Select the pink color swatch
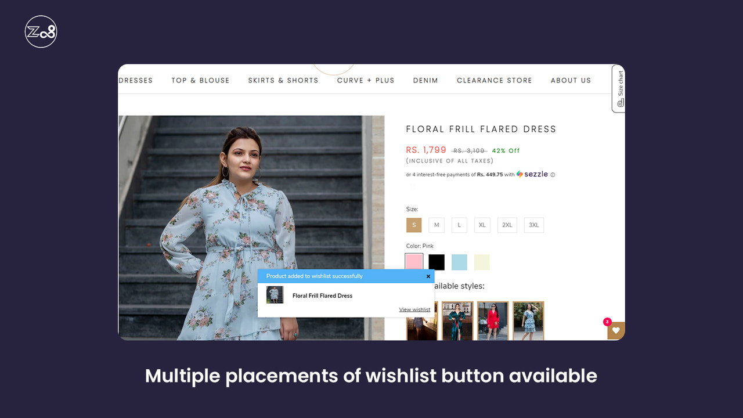 (x=414, y=262)
